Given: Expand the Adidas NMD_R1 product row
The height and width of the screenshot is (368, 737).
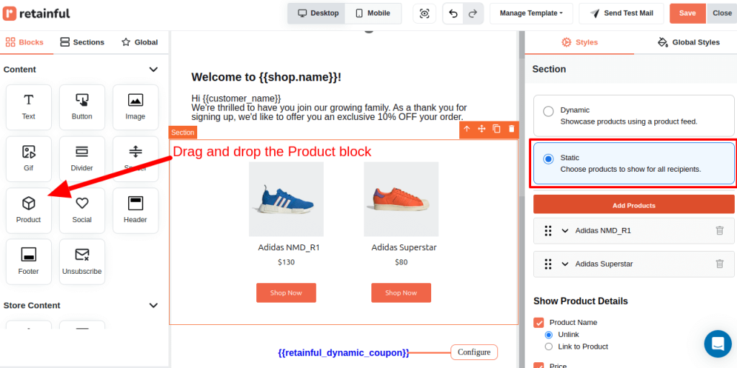Looking at the screenshot, I should [x=566, y=231].
